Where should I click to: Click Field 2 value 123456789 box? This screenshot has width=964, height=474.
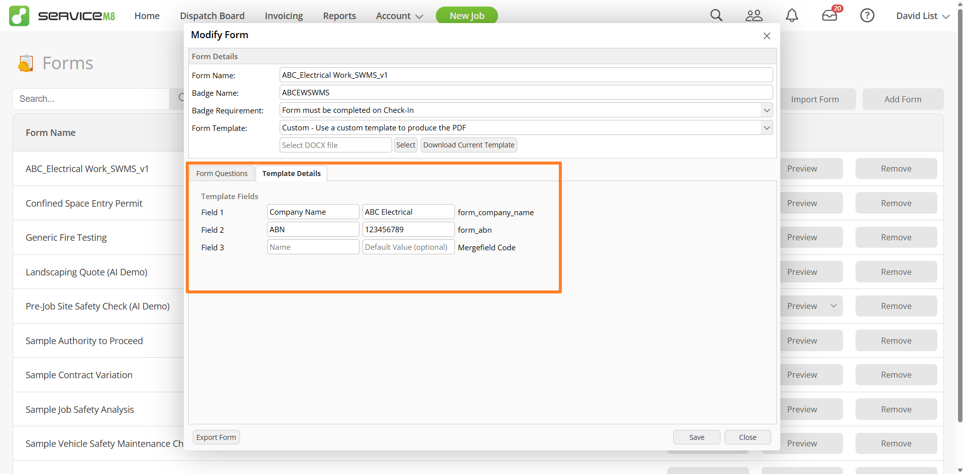click(x=409, y=230)
